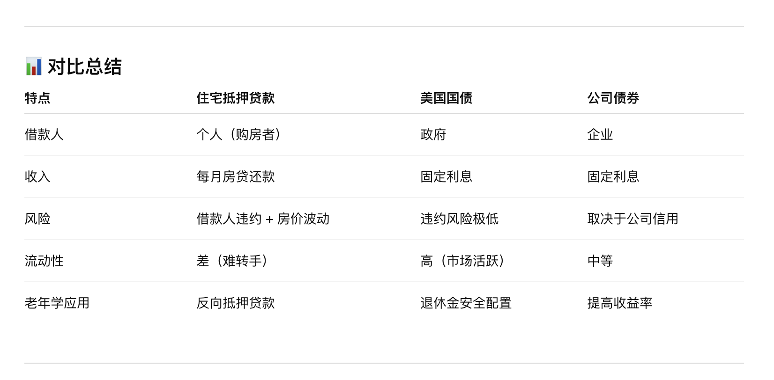774x380 pixels.
Task: Click the 流动性 row label
Action: click(44, 261)
